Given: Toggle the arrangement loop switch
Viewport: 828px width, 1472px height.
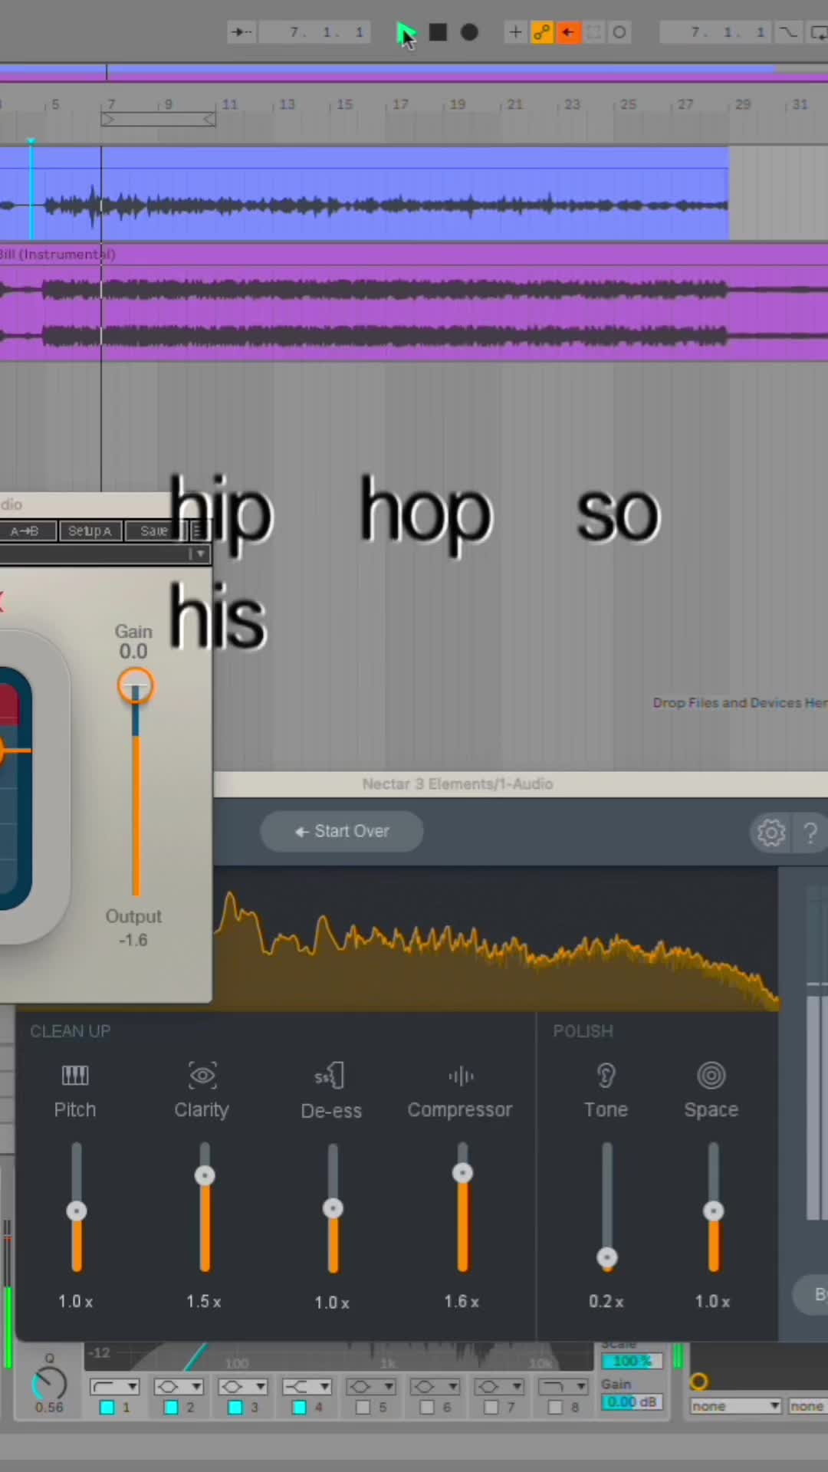Looking at the screenshot, I should point(818,32).
